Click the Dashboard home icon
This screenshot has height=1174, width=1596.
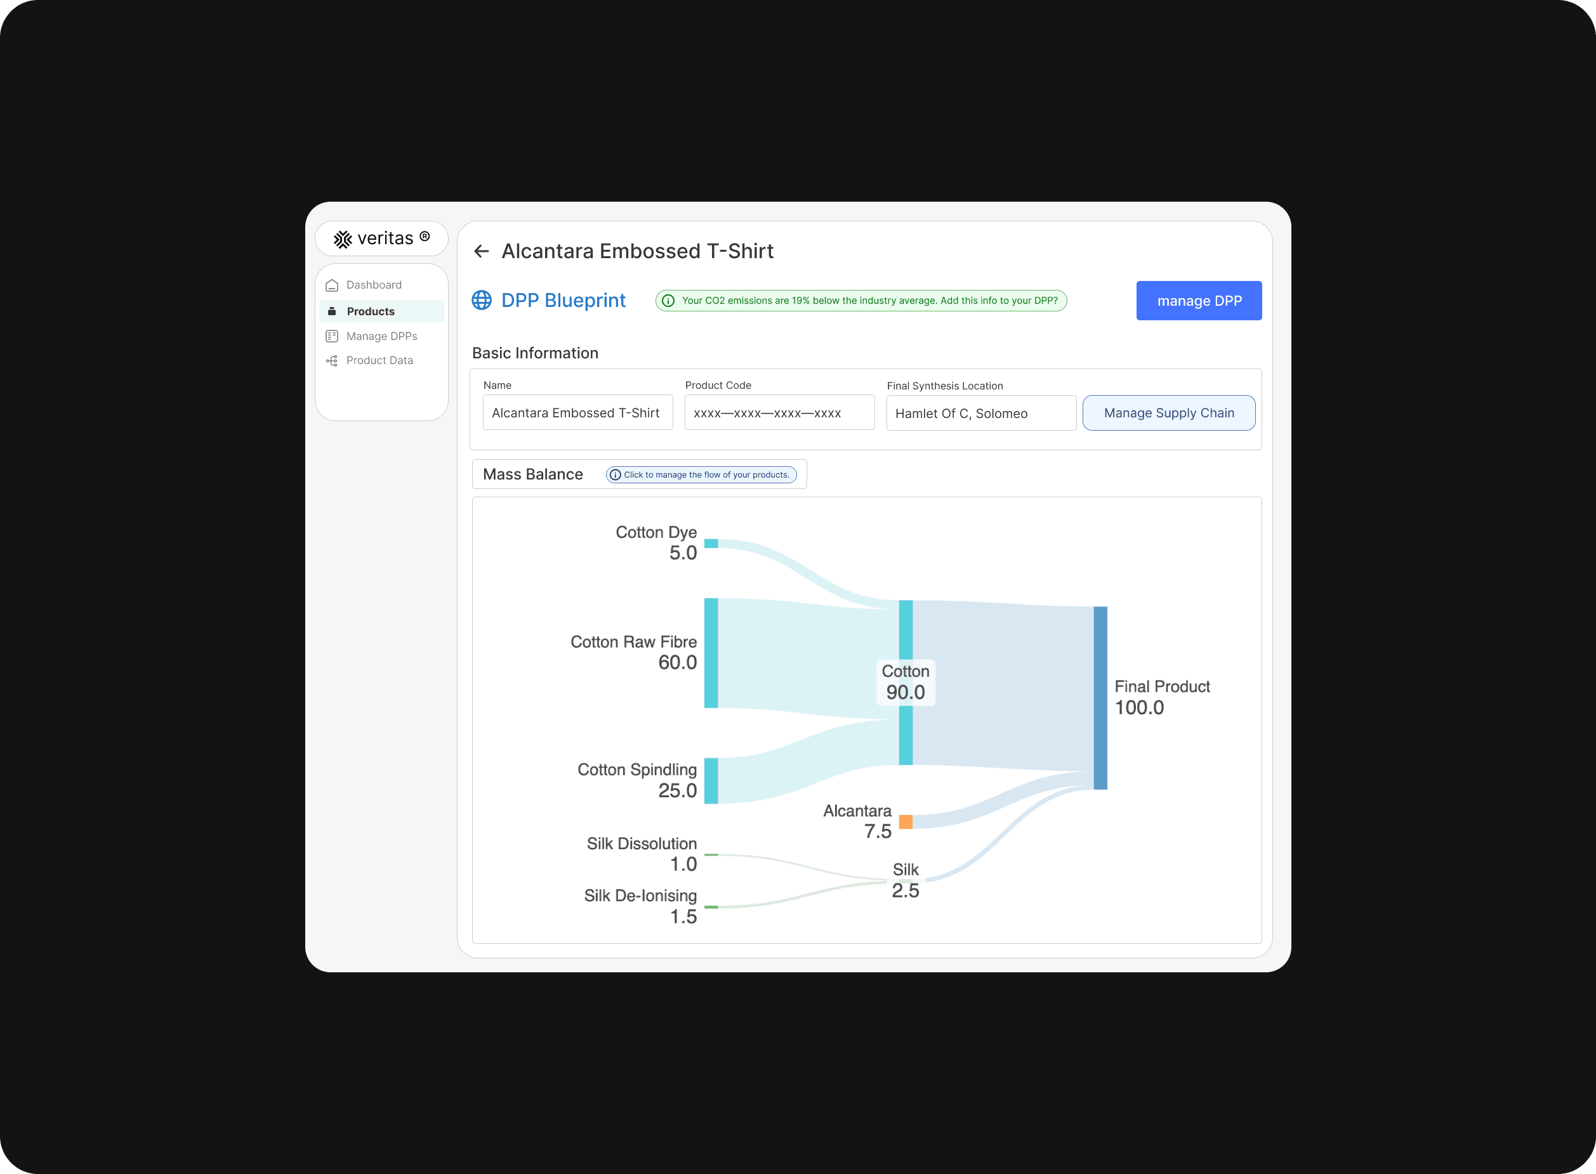[x=331, y=285]
